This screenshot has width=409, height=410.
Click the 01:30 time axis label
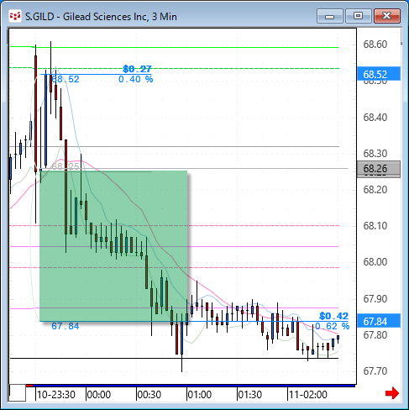(x=250, y=395)
